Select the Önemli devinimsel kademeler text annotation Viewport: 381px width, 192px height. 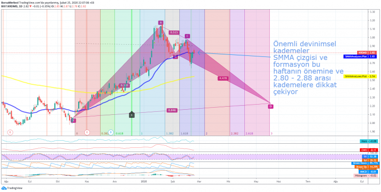[x=308, y=68]
